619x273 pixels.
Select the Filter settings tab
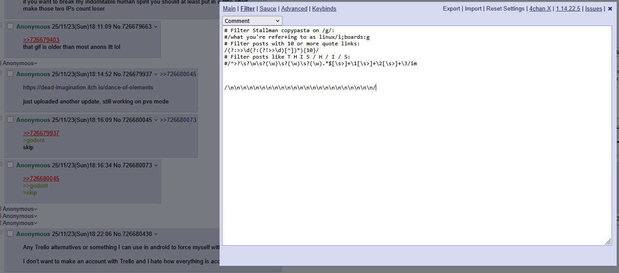(x=248, y=9)
